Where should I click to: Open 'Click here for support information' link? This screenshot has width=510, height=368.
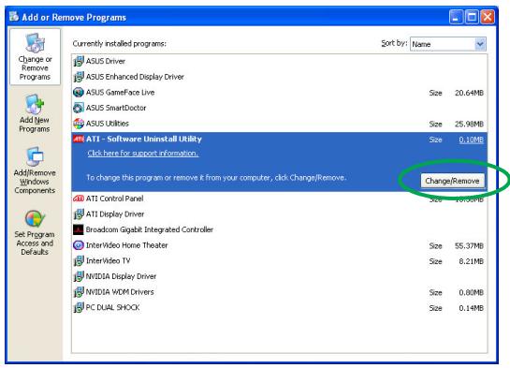143,153
